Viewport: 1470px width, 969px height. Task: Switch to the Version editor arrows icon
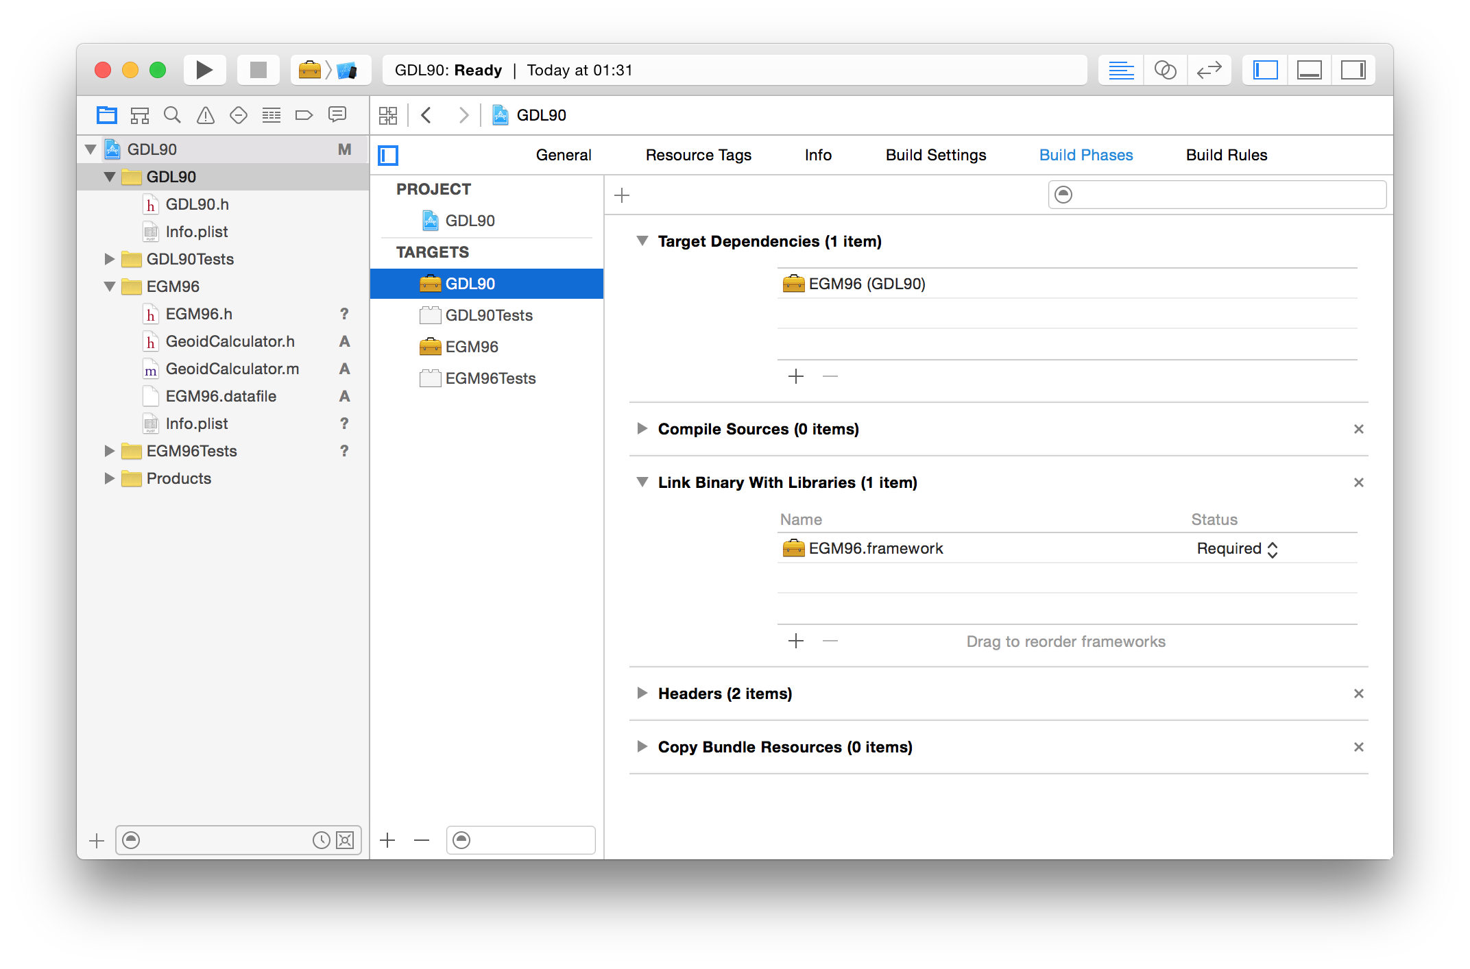pyautogui.click(x=1209, y=70)
